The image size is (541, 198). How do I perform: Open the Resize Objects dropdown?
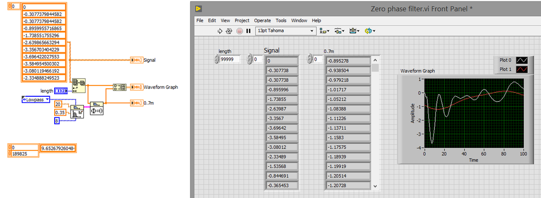pos(355,31)
